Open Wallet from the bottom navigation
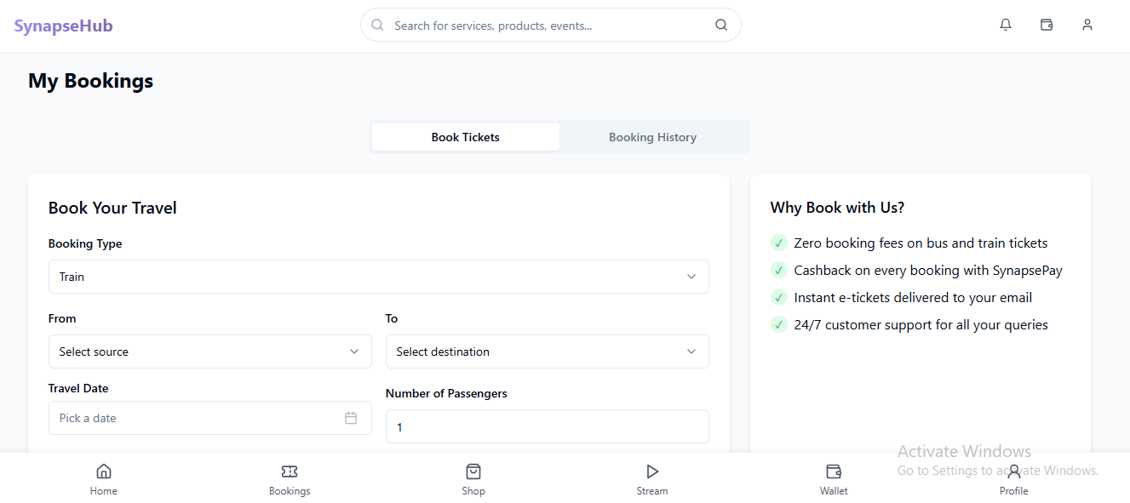Image resolution: width=1130 pixels, height=503 pixels. click(834, 479)
